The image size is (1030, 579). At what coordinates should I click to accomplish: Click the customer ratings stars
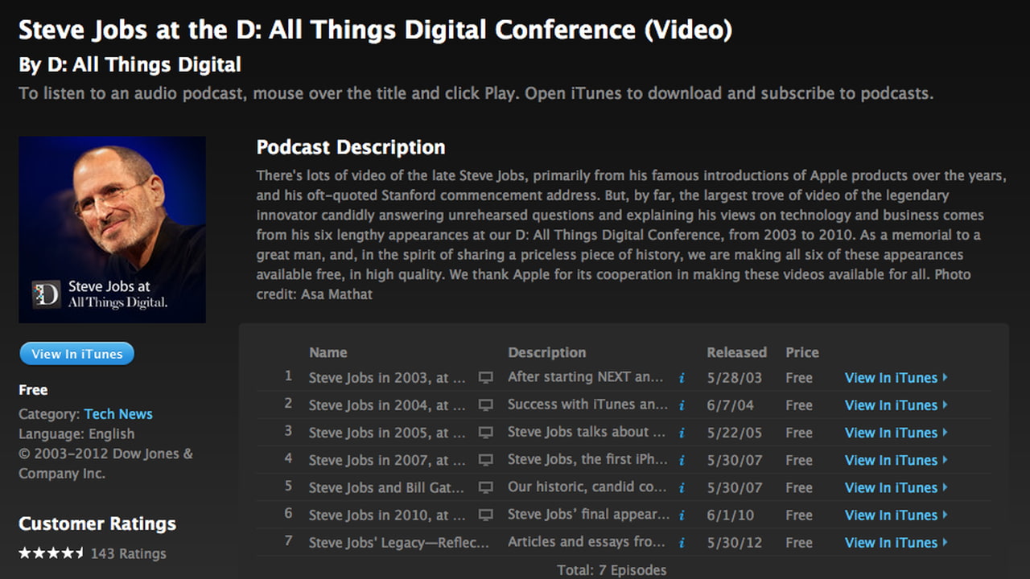click(x=51, y=553)
